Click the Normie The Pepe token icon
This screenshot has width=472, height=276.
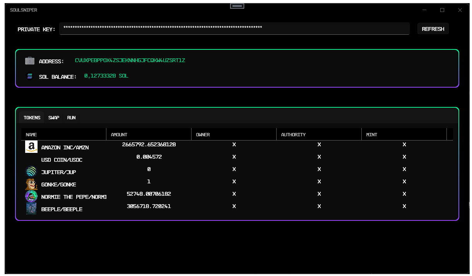pyautogui.click(x=31, y=196)
